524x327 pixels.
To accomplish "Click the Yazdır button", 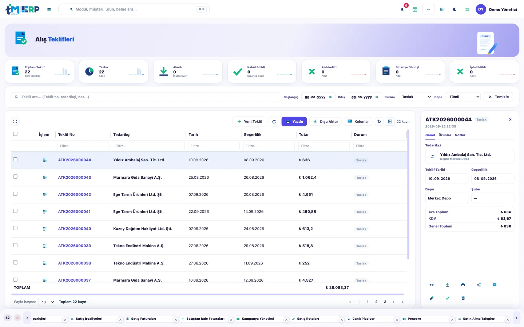I will pos(294,122).
